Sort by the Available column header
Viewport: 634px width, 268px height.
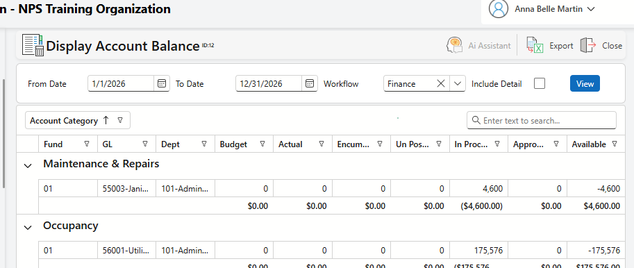point(589,144)
